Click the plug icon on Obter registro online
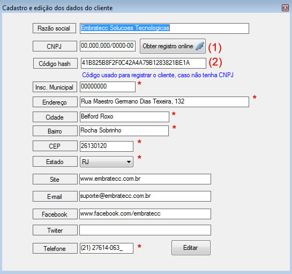The image size is (292, 274). click(200, 46)
